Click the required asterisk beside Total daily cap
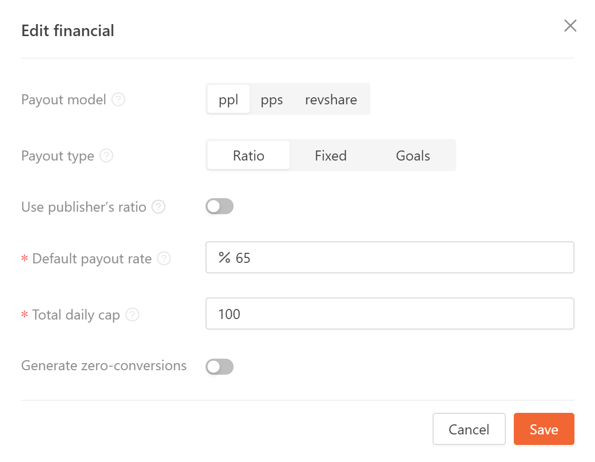This screenshot has height=462, width=595. tap(24, 315)
